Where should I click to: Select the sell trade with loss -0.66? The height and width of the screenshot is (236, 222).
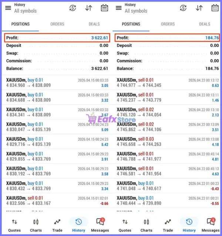(x=57, y=201)
